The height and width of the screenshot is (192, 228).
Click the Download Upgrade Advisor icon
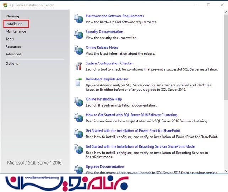pyautogui.click(x=78, y=81)
